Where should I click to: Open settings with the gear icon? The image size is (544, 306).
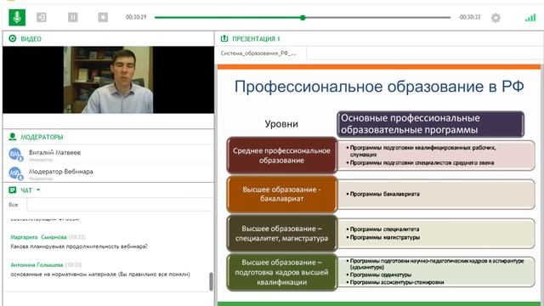[x=496, y=18]
